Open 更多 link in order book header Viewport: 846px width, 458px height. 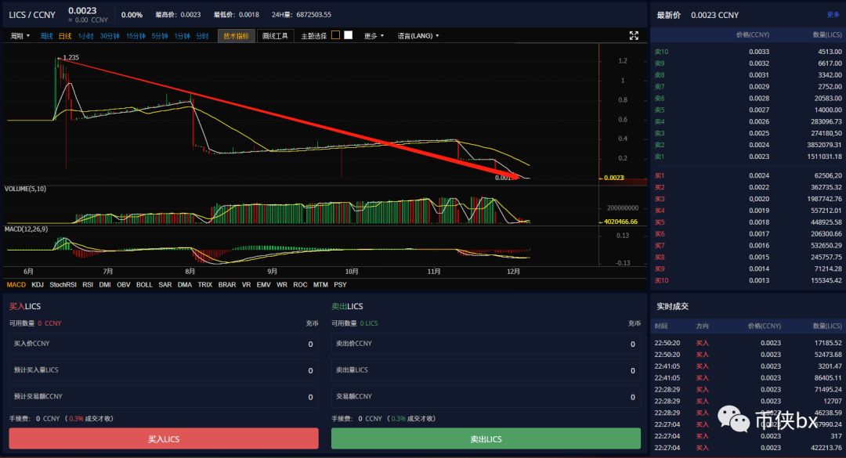(833, 15)
